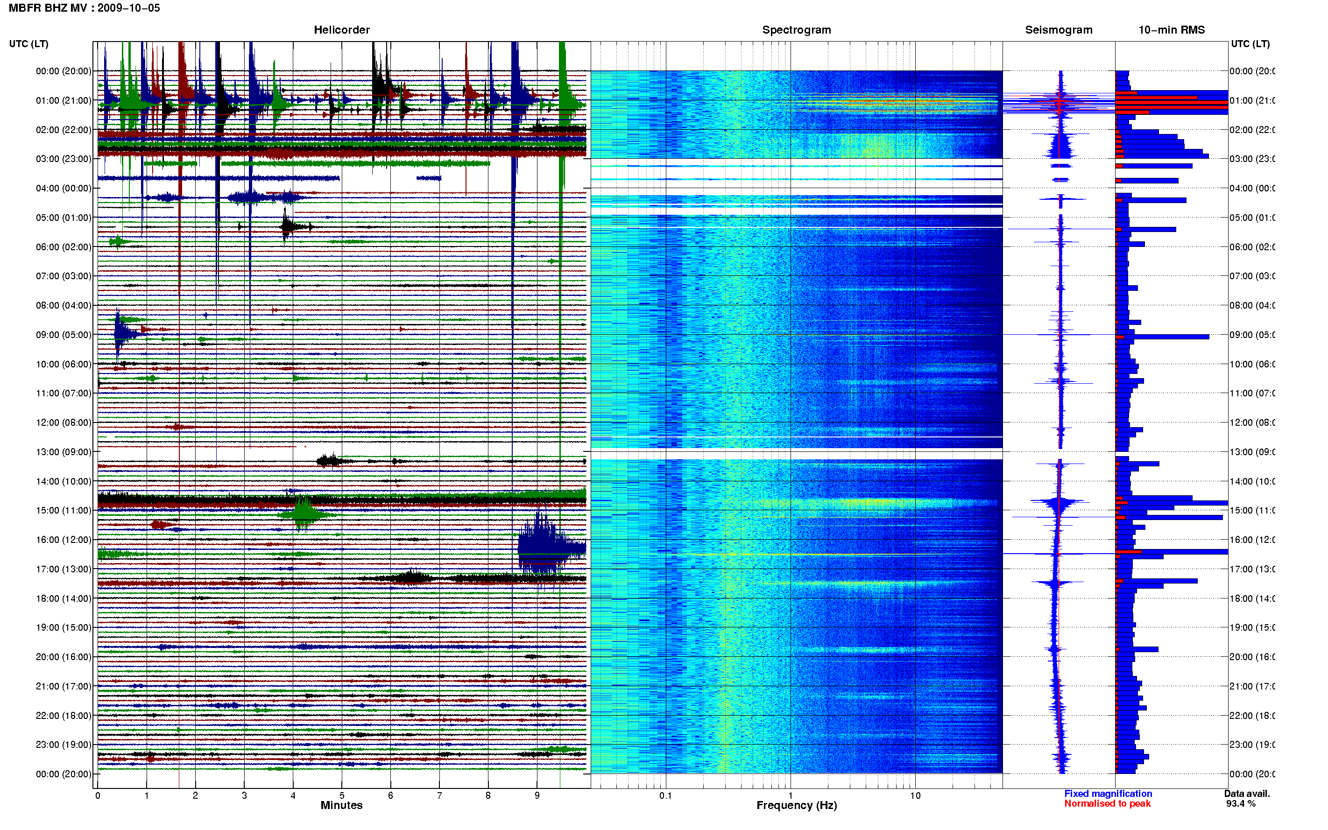The height and width of the screenshot is (830, 1328).
Task: Click the left 21:00 (17:00) time label
Action: coord(64,686)
